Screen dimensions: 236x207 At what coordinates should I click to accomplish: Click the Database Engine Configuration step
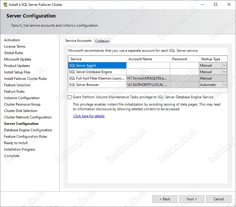coord(28,130)
